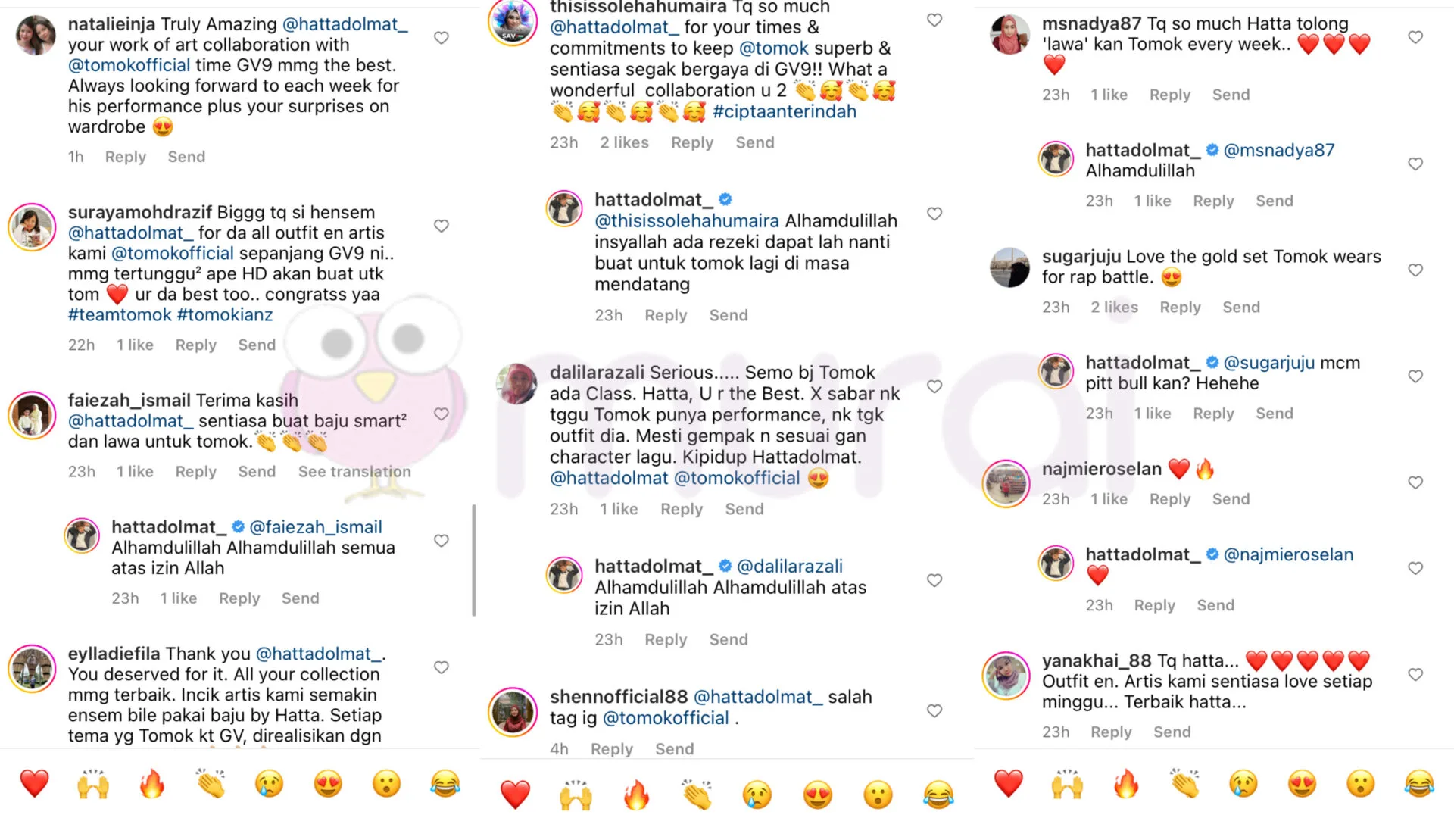
Task: Send msnadya87's comment
Action: 1231,95
